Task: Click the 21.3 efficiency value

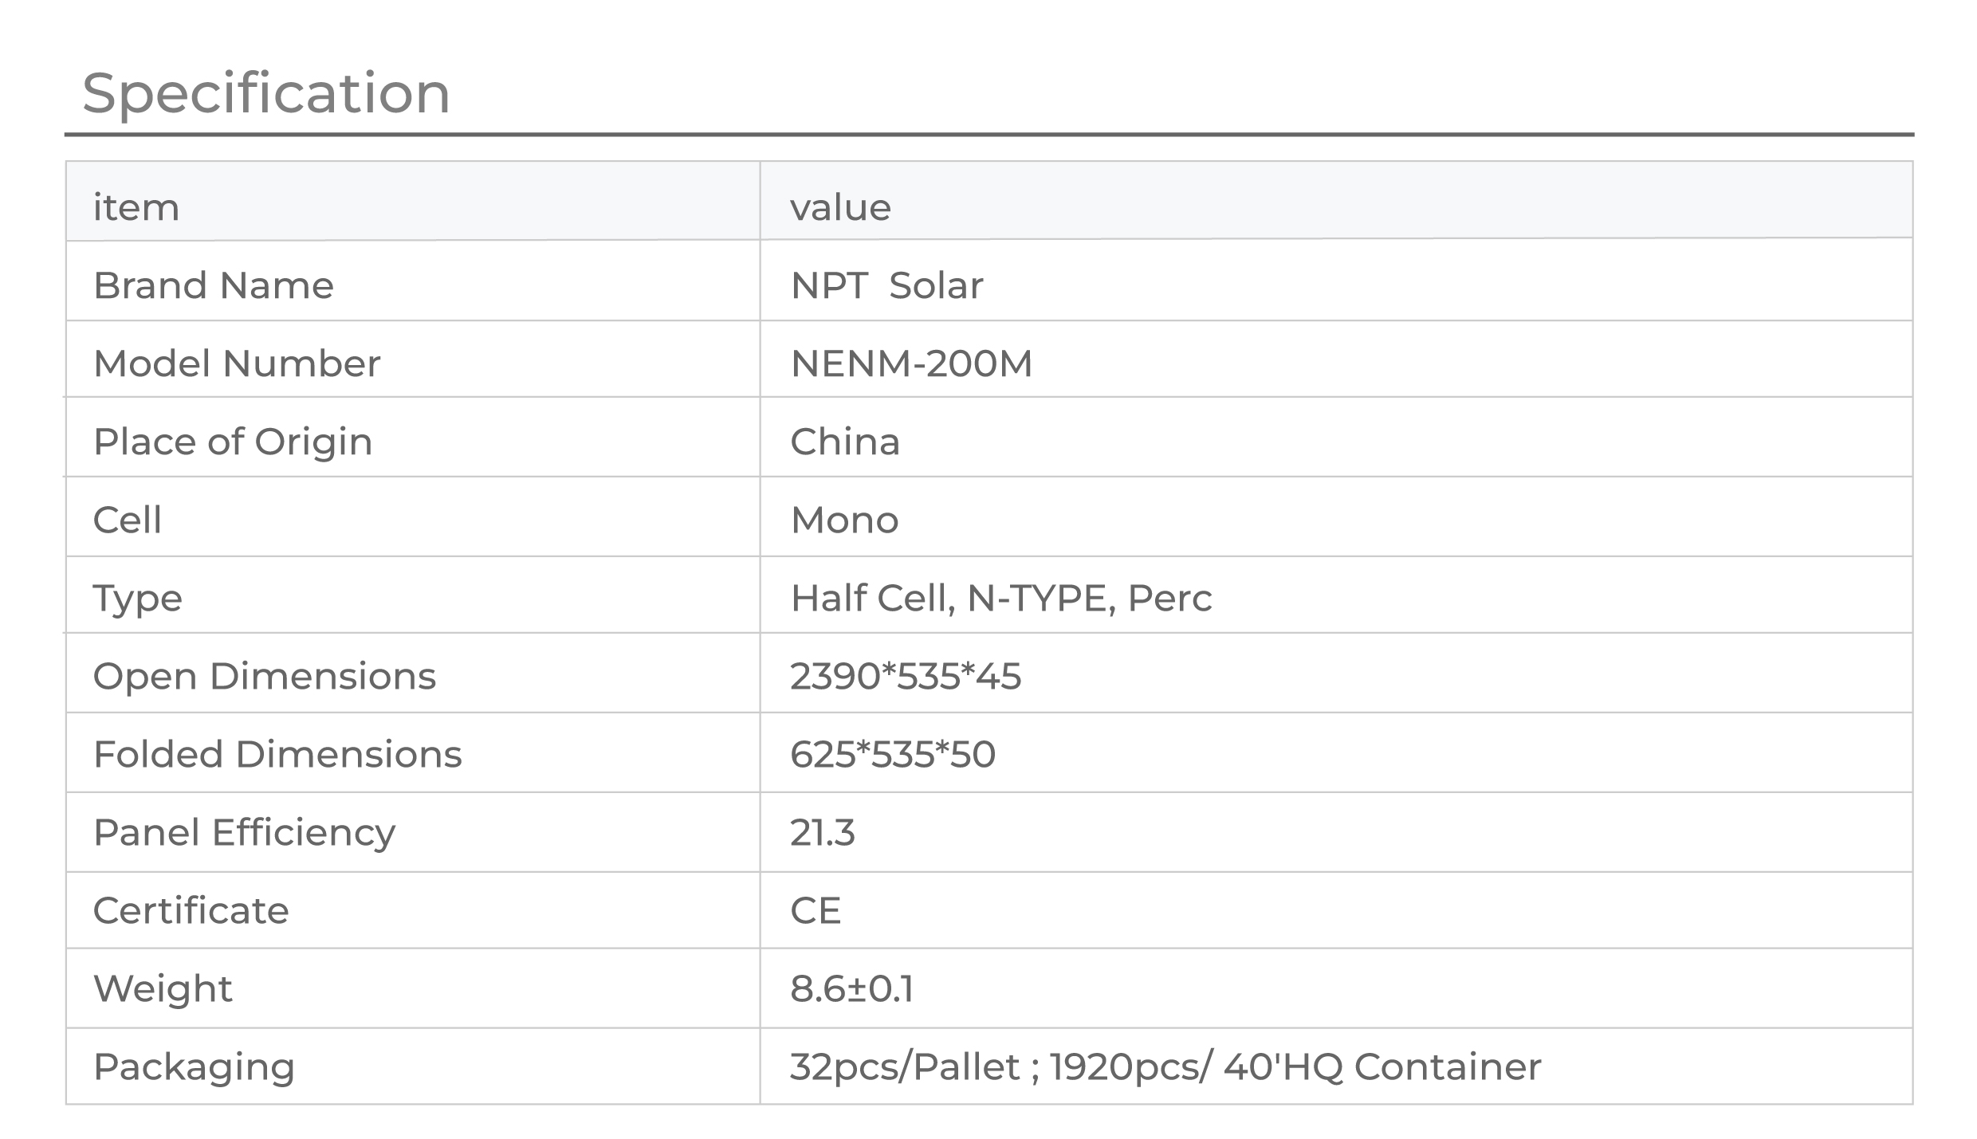Action: [x=823, y=832]
